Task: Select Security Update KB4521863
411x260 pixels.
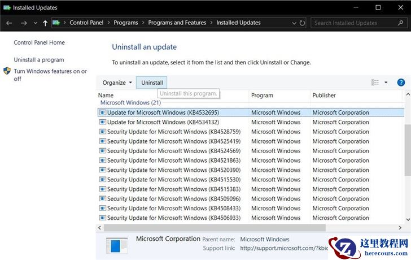Action: [251, 161]
